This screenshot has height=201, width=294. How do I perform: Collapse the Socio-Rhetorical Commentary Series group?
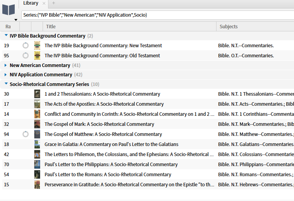[x=6, y=84]
